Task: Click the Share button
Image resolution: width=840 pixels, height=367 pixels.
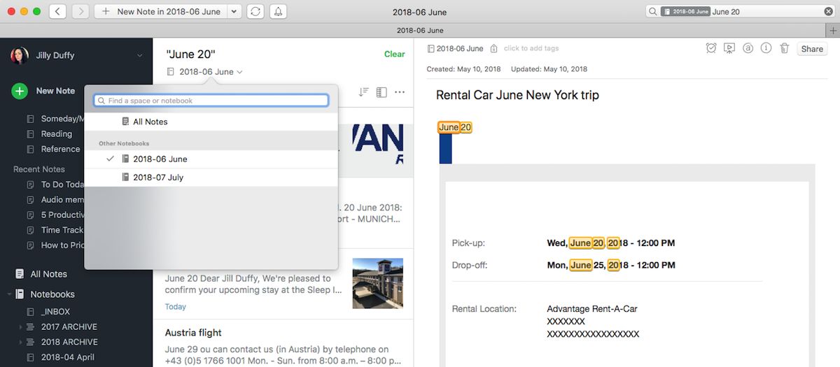Action: 812,49
